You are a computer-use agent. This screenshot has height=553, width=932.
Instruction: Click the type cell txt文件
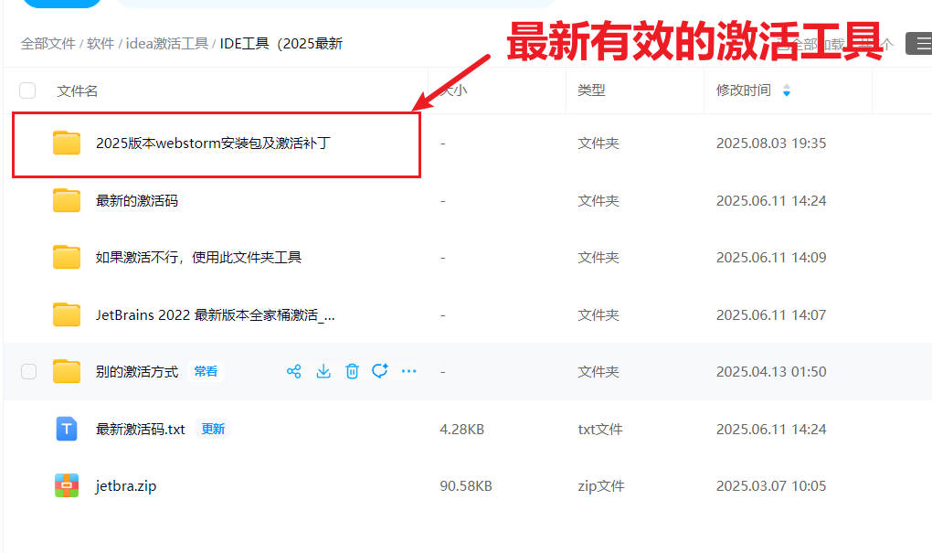point(599,430)
